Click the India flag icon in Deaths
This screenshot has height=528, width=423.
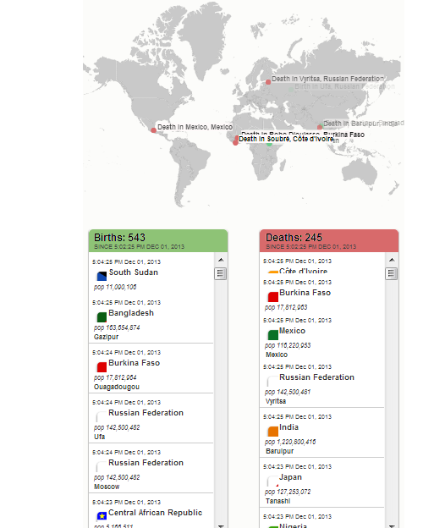[x=272, y=431]
